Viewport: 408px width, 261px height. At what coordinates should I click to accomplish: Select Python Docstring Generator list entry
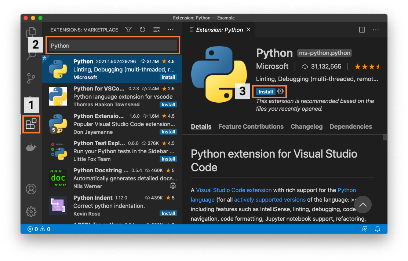[112, 178]
